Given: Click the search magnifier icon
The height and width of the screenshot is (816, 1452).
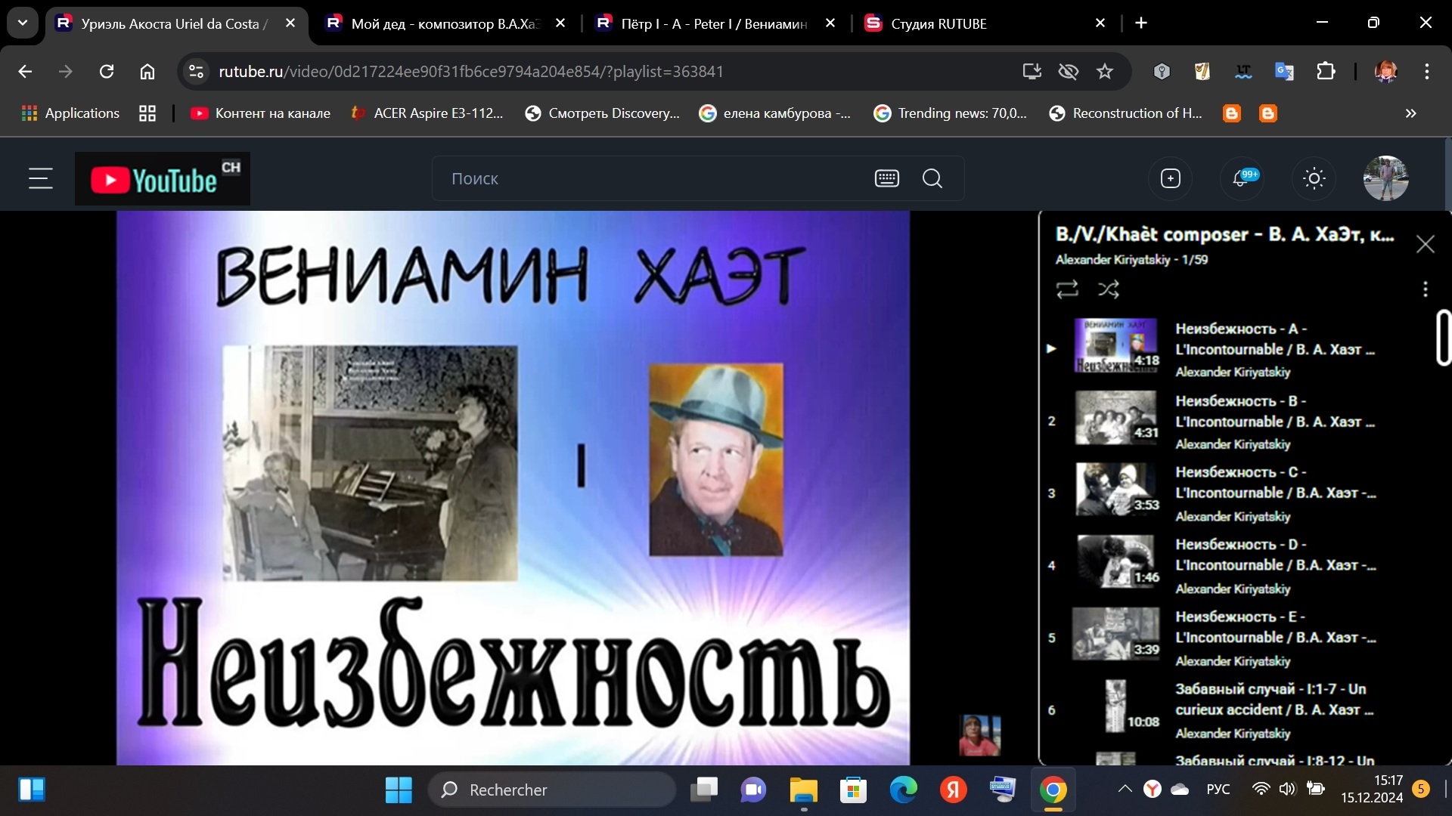Looking at the screenshot, I should (932, 179).
